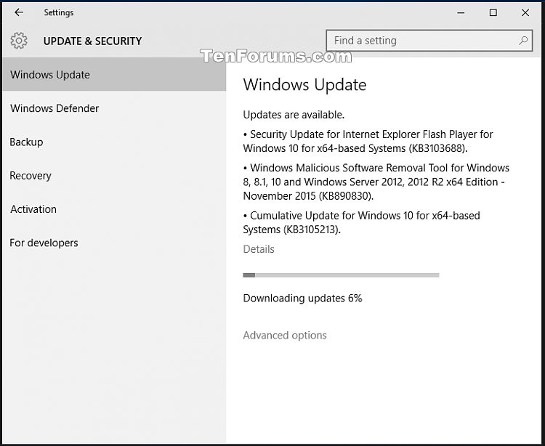This screenshot has width=545, height=446.
Task: Open the Recovery section
Action: (114, 175)
